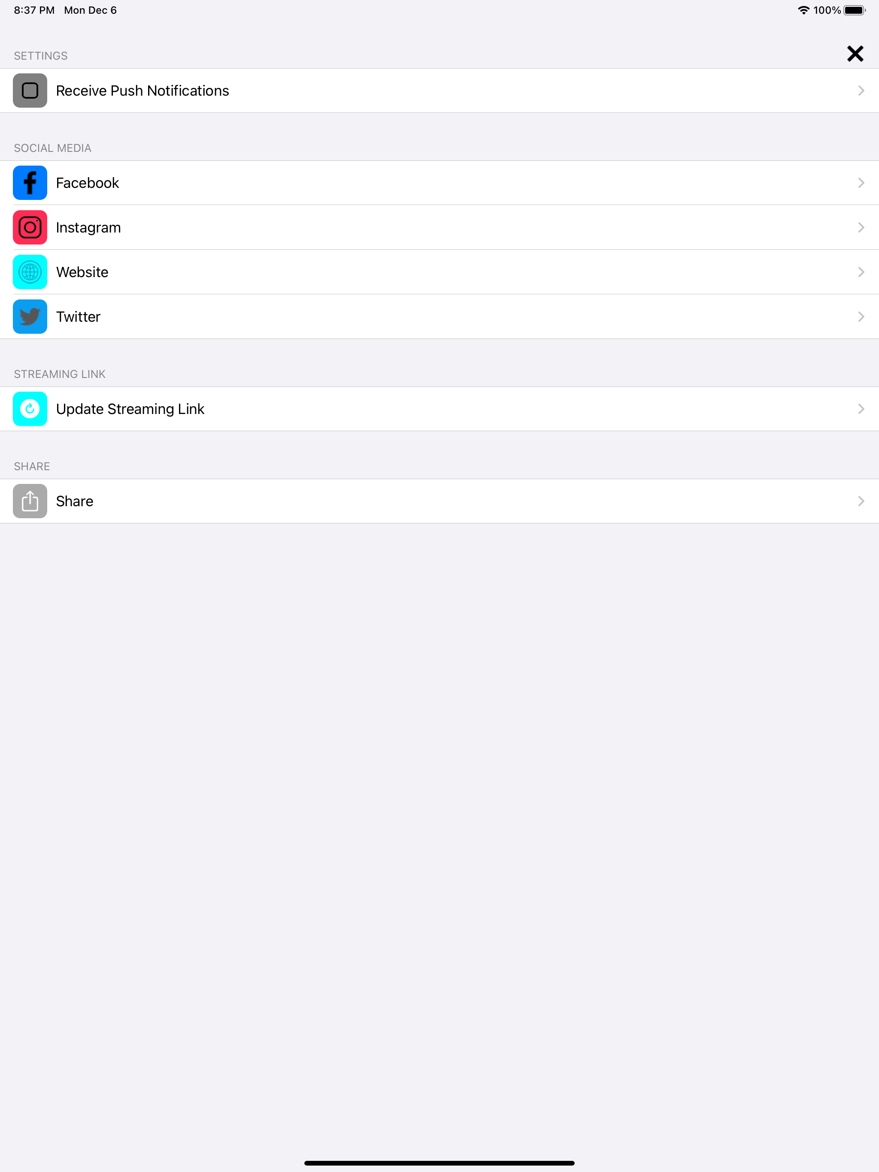Tap the Twitter bird icon
Image resolution: width=879 pixels, height=1172 pixels.
pyautogui.click(x=30, y=316)
